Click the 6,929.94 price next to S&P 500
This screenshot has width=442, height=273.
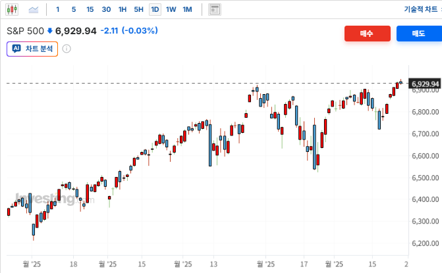76,31
